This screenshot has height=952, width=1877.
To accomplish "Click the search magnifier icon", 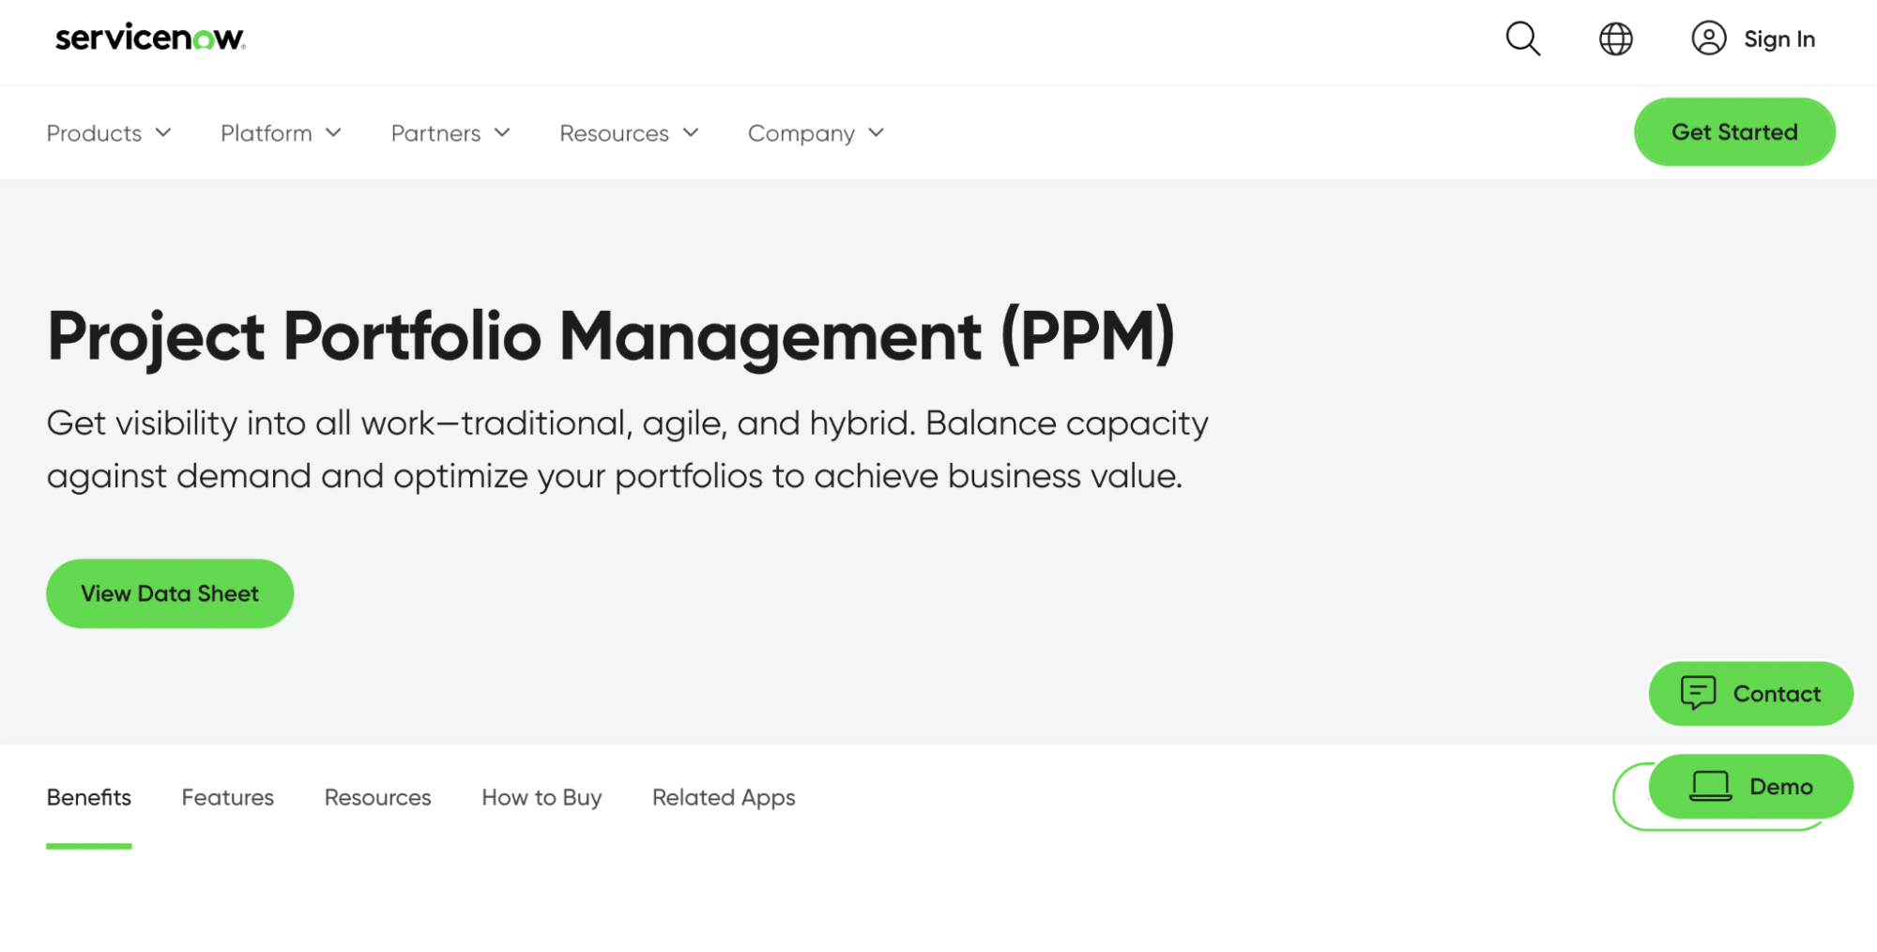I will click(x=1522, y=38).
